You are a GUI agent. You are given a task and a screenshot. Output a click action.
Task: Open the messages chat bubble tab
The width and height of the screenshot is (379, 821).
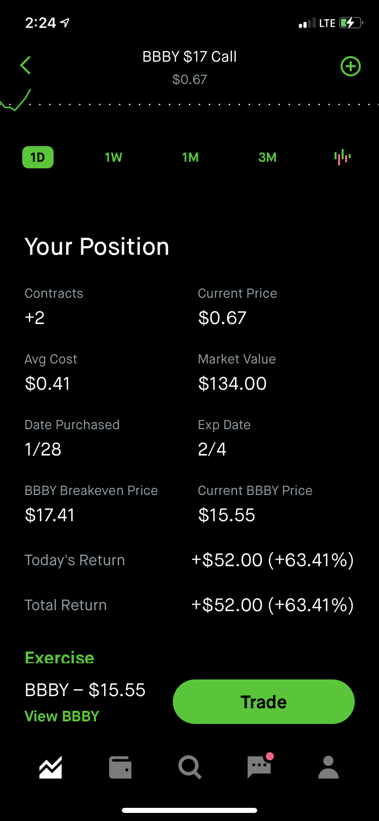point(259,767)
